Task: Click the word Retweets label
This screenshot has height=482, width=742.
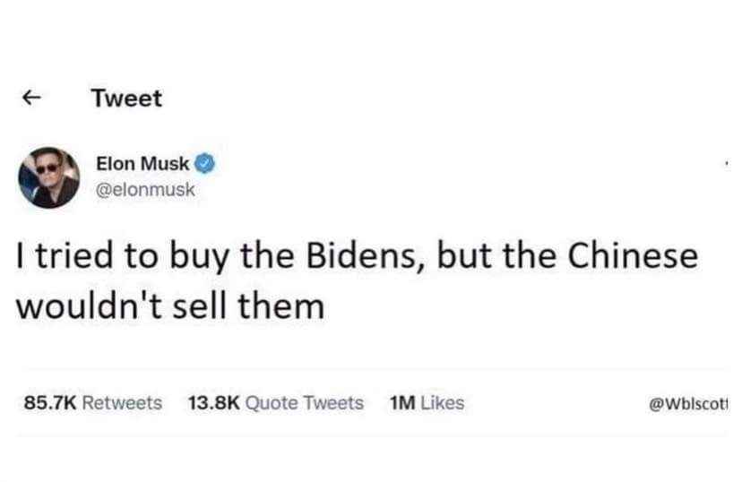Action: click(122, 403)
